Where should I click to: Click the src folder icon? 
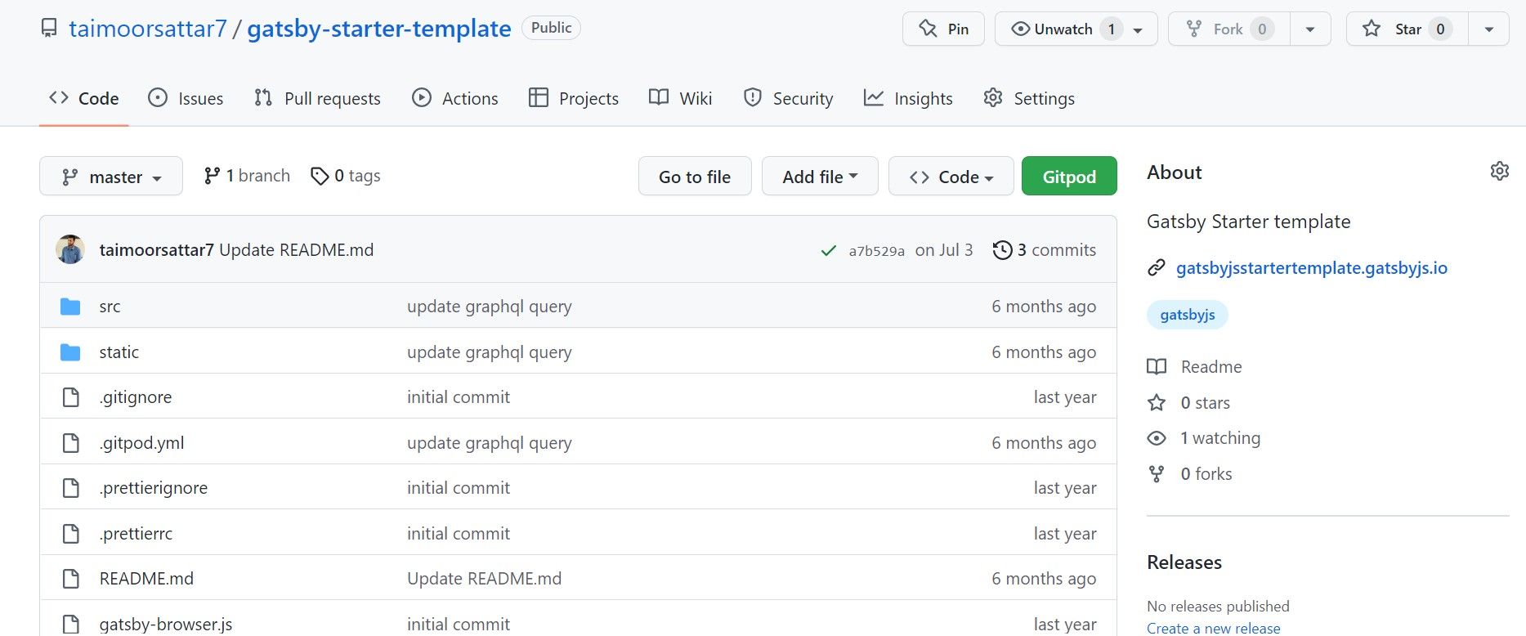70,307
